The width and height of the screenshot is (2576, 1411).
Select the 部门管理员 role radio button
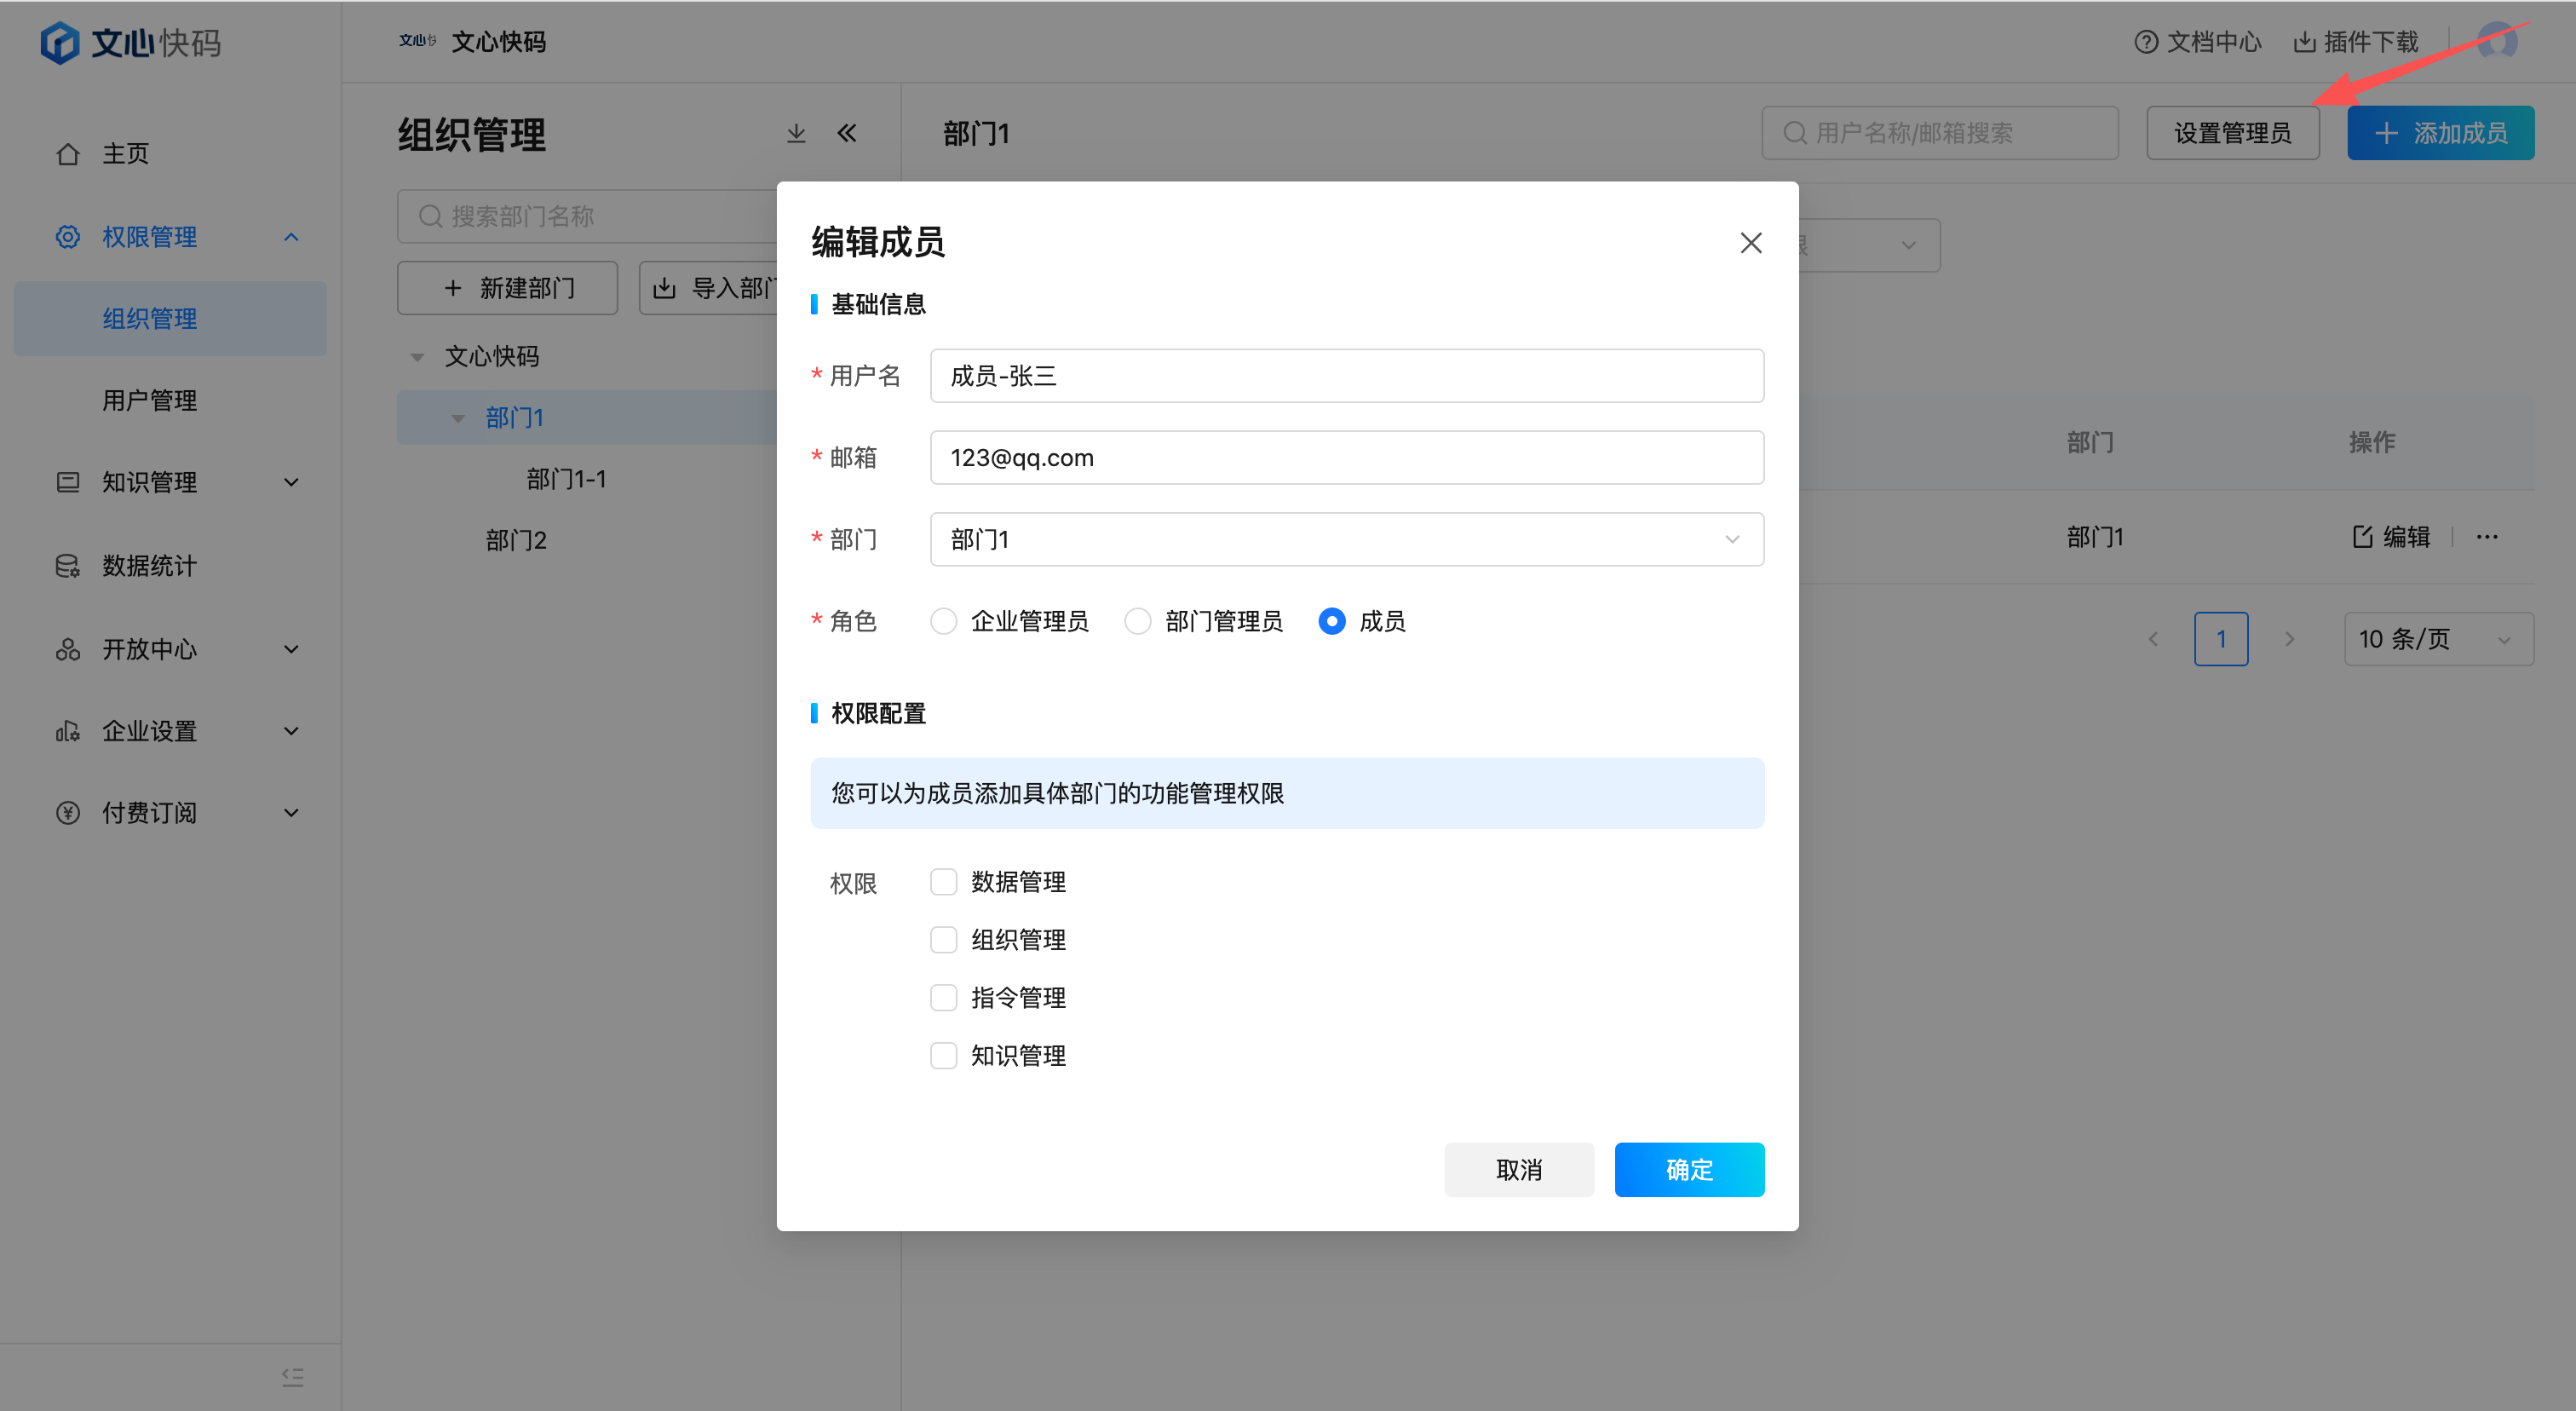1137,621
